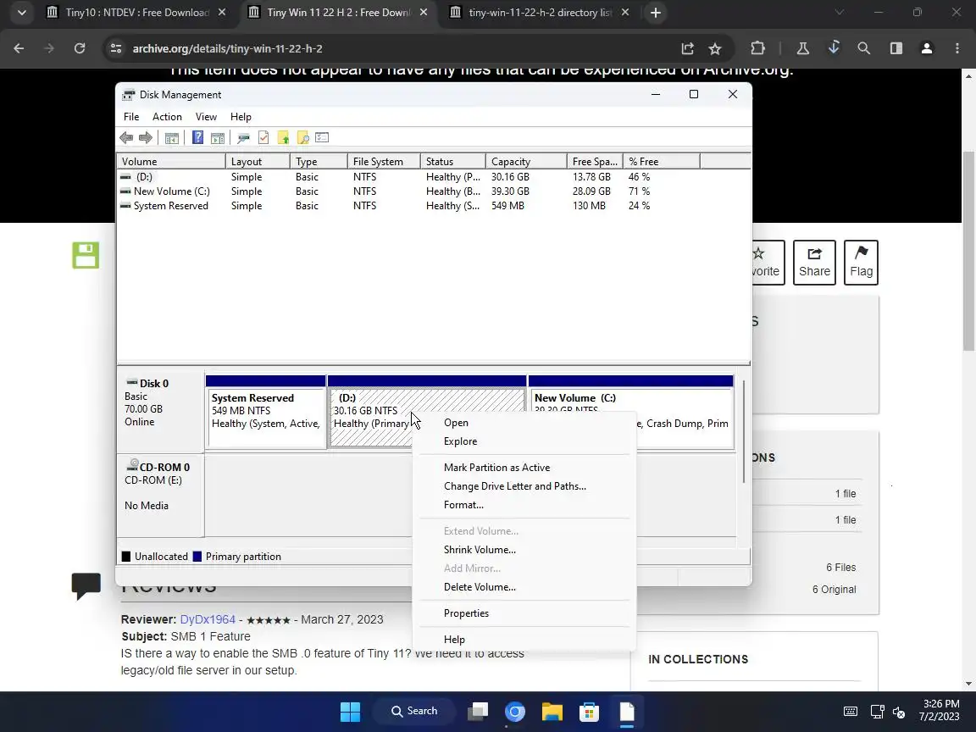Click Chrome reload page icon
Screen dimensions: 976x732
(x=80, y=48)
